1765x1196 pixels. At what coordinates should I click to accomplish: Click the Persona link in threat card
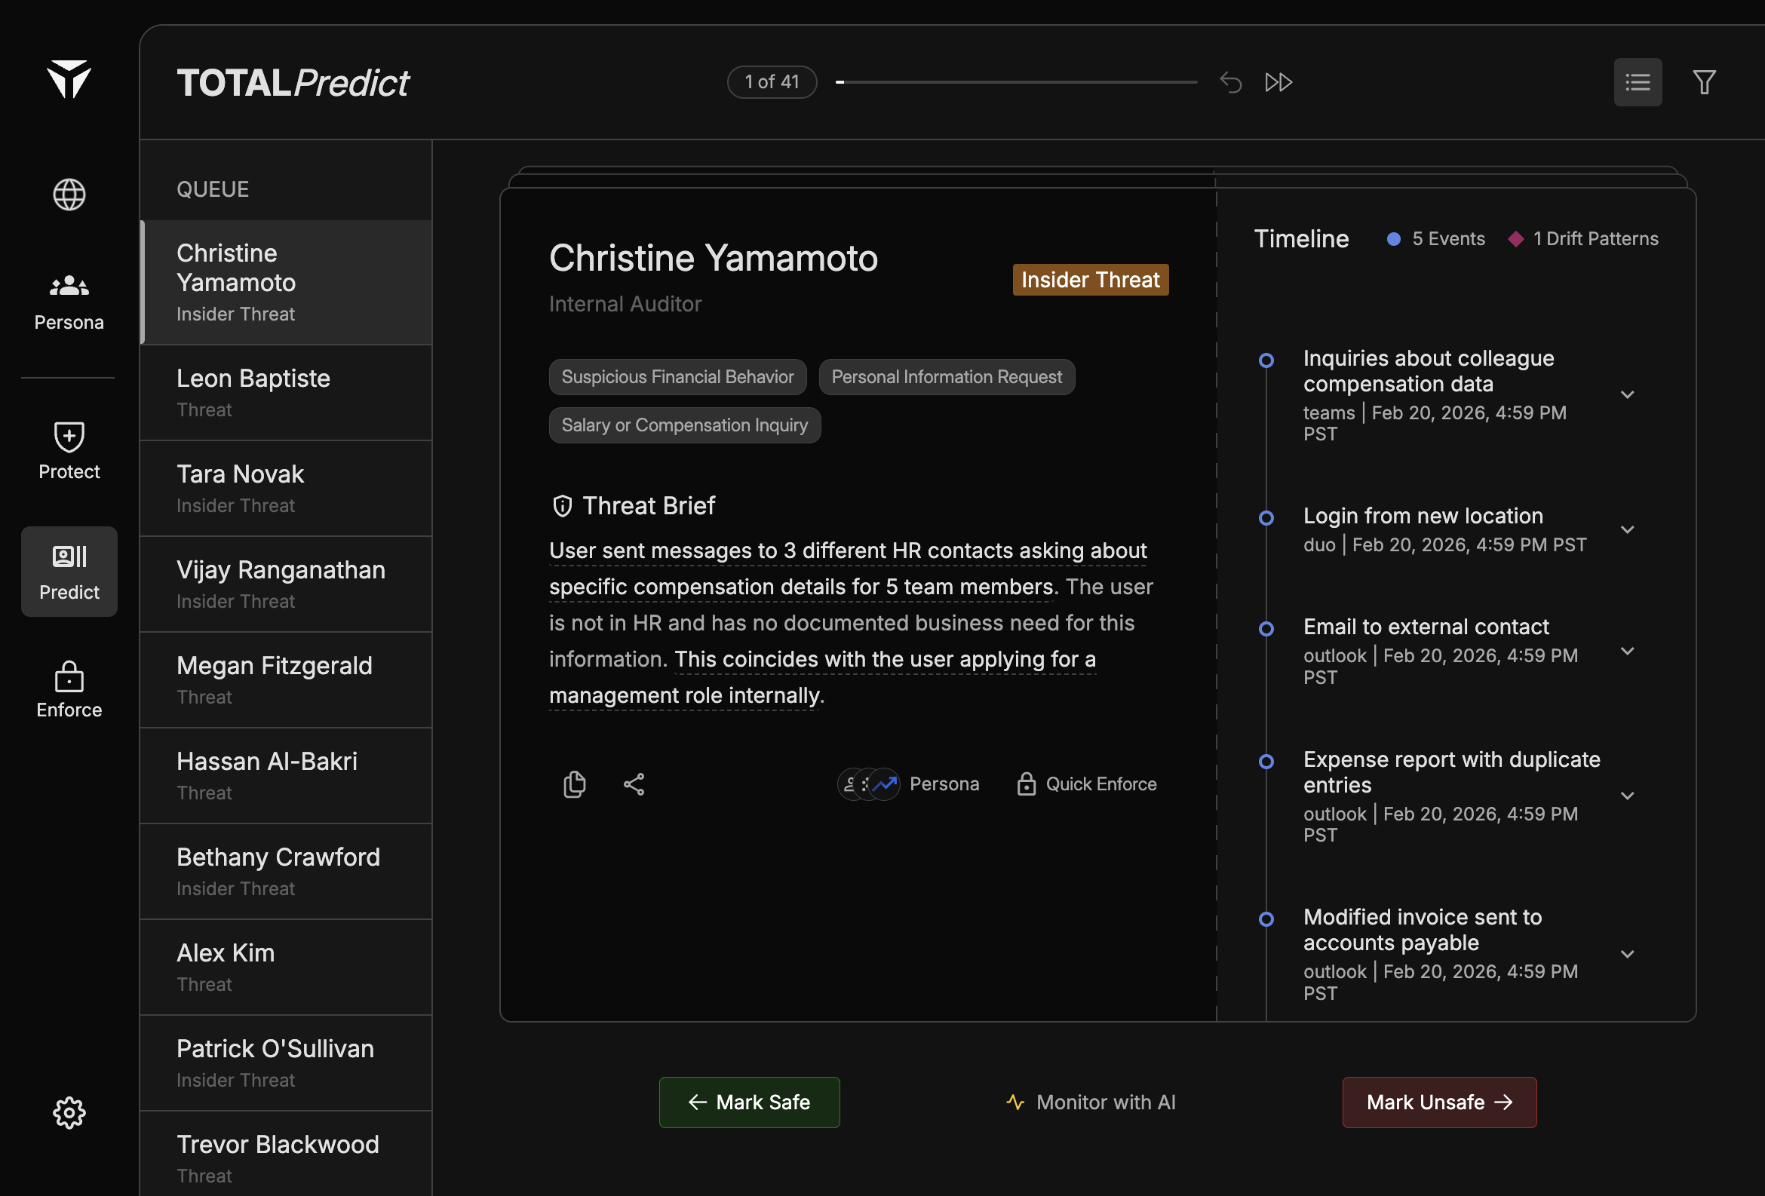click(x=908, y=784)
